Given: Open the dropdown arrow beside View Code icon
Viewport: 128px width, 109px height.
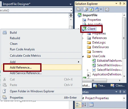Looking at the screenshot, I should pyautogui.click(x=101, y=9).
